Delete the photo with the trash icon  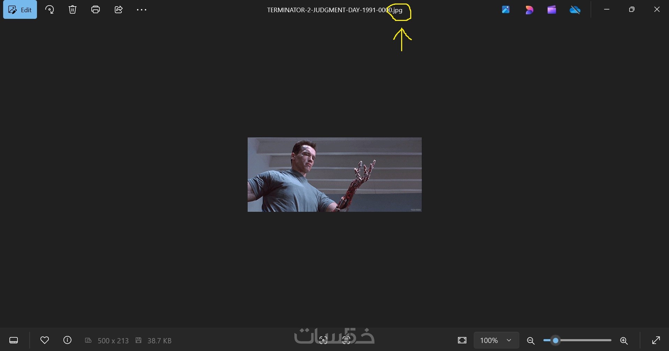point(73,10)
